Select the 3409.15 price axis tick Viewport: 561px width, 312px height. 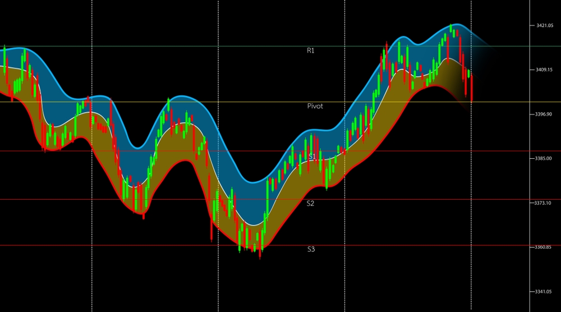point(544,70)
